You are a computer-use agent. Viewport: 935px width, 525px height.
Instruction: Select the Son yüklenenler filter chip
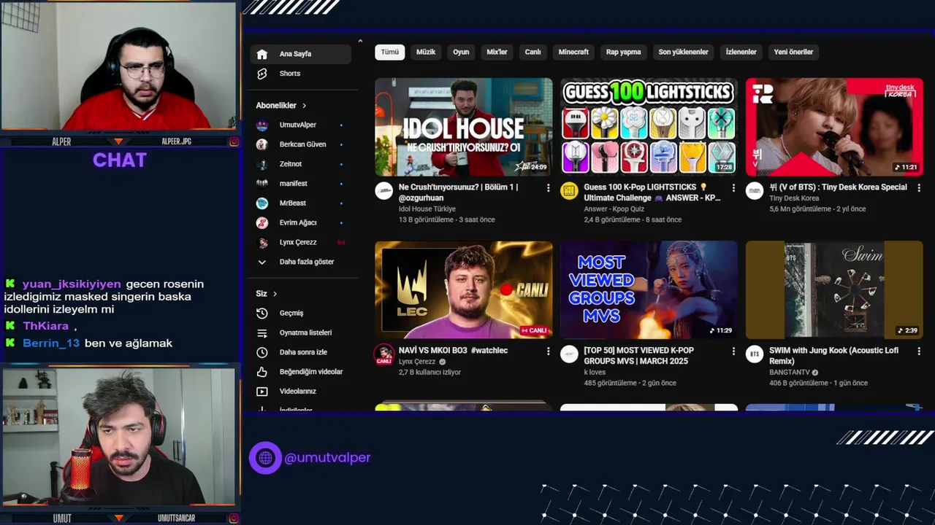click(x=684, y=52)
